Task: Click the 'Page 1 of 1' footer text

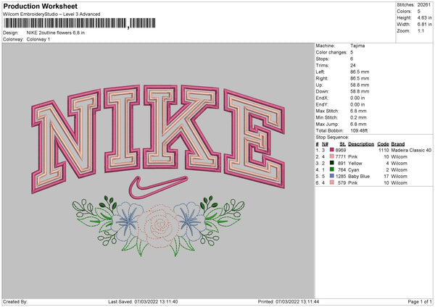Action: (x=420, y=301)
